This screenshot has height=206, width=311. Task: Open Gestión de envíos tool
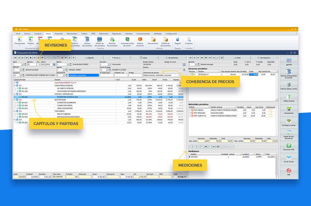[x=140, y=40]
